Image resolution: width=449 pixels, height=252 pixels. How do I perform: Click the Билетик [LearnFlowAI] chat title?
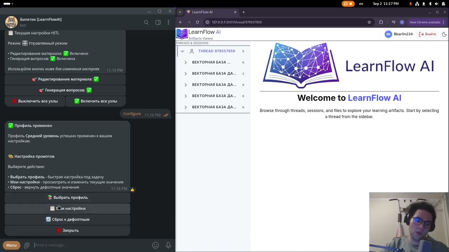(x=41, y=19)
